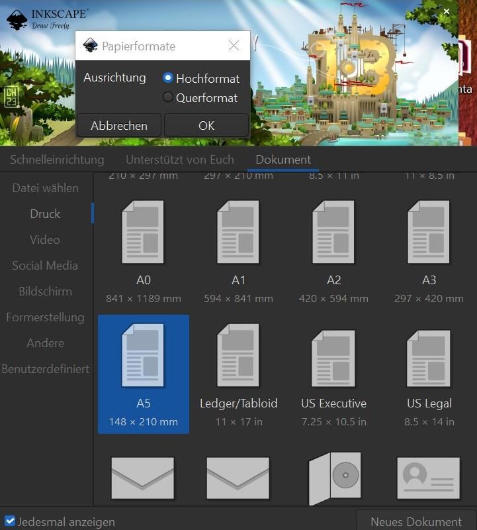This screenshot has width=477, height=530.
Task: Click Abbrechen to cancel the dialog
Action: click(119, 125)
